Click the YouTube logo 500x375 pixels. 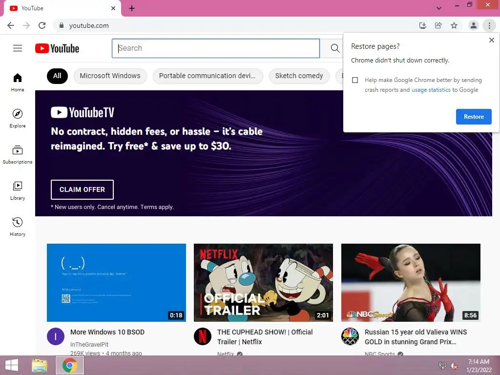coord(57,48)
